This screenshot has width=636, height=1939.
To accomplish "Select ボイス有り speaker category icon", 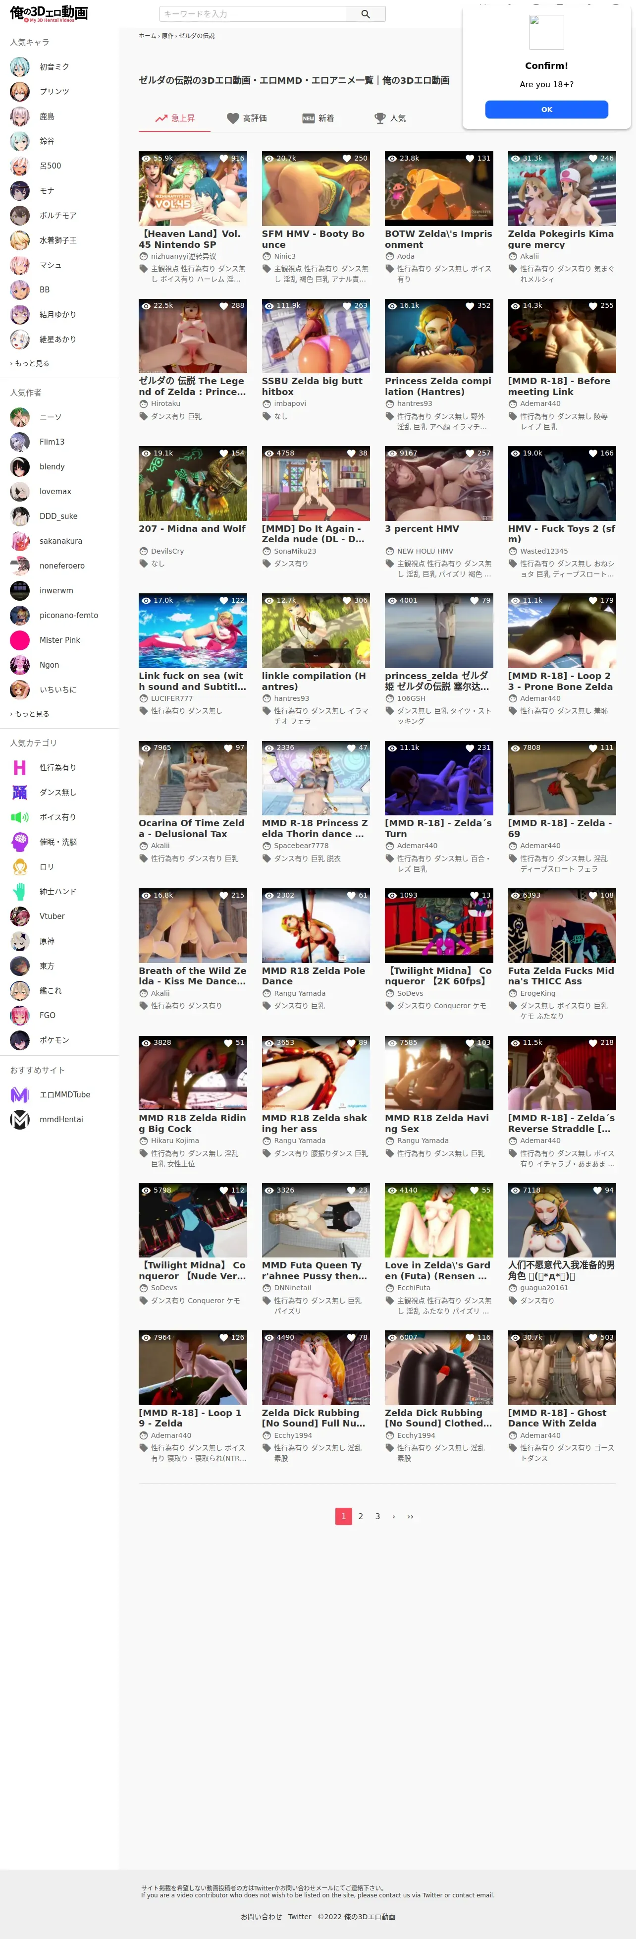I will 20,817.
